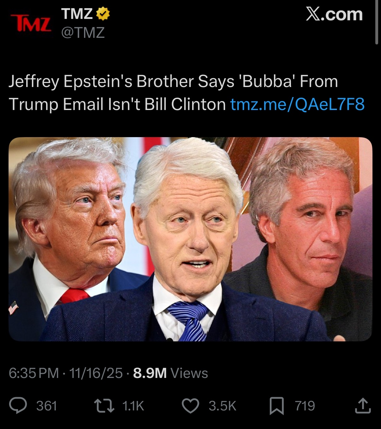381x429 pixels.
Task: Select the headline tweet text
Action: tap(186, 93)
